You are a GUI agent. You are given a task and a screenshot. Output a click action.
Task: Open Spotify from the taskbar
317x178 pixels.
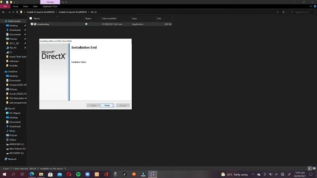tap(78, 174)
